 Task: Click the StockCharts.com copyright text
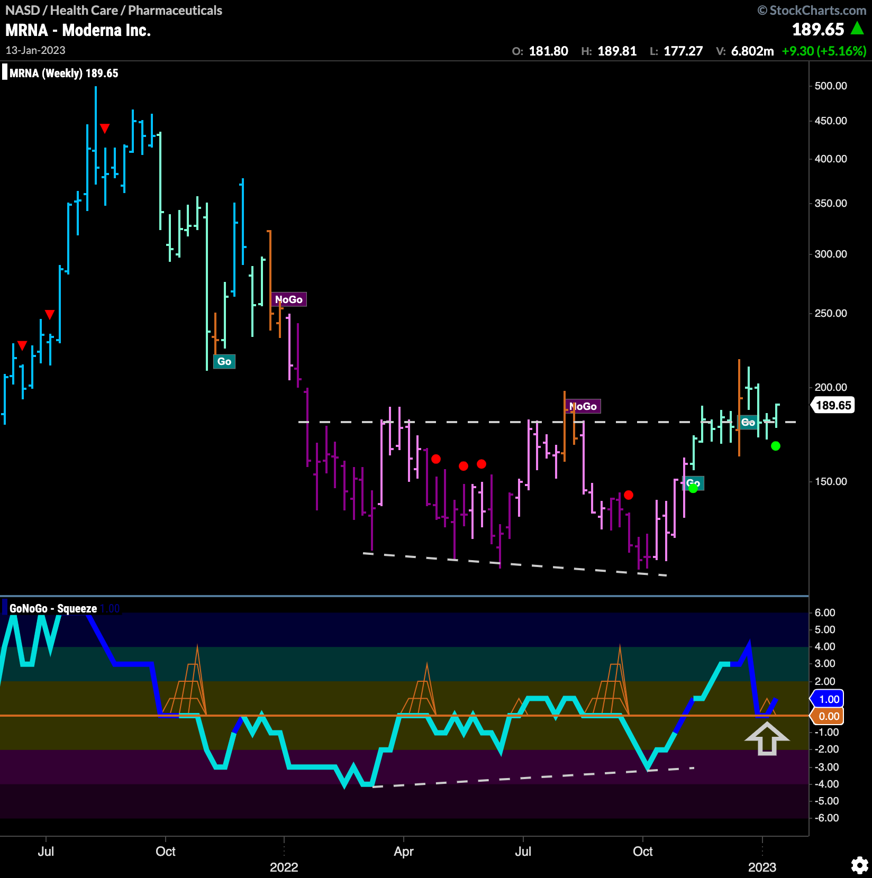point(812,10)
